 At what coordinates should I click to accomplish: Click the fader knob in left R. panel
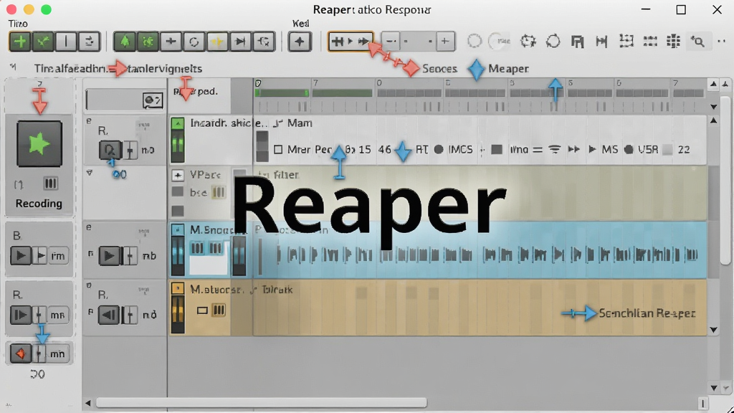(x=39, y=315)
